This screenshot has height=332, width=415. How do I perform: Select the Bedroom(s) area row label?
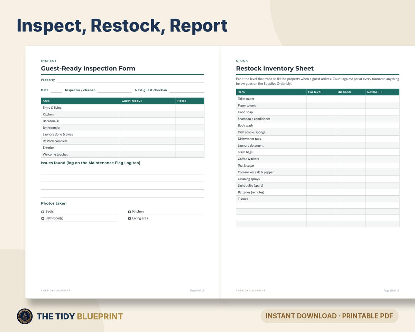51,121
